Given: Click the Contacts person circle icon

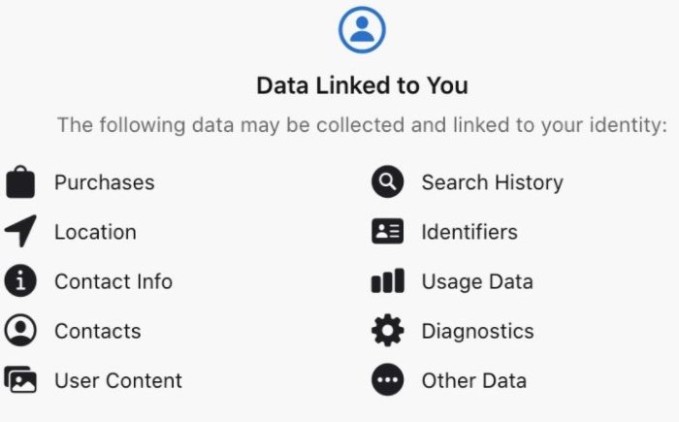Looking at the screenshot, I should pos(20,330).
